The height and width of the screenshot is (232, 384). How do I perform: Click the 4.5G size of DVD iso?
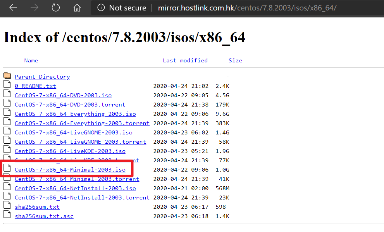tap(222, 95)
